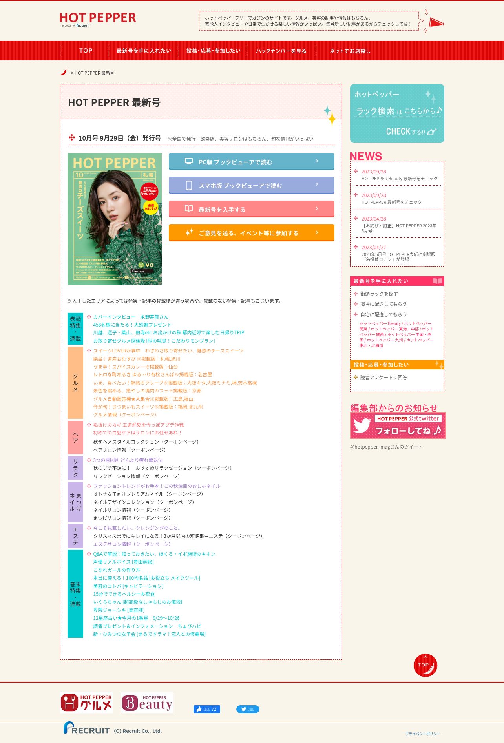Click the HOT PEPPER logo in header
The width and height of the screenshot is (504, 743).
[98, 19]
